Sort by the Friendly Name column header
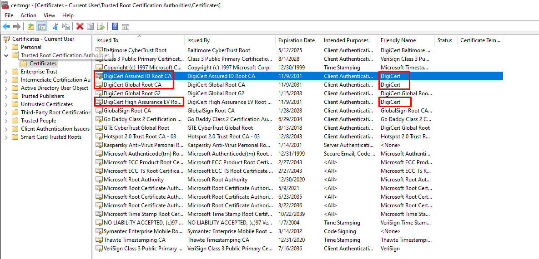 406,40
